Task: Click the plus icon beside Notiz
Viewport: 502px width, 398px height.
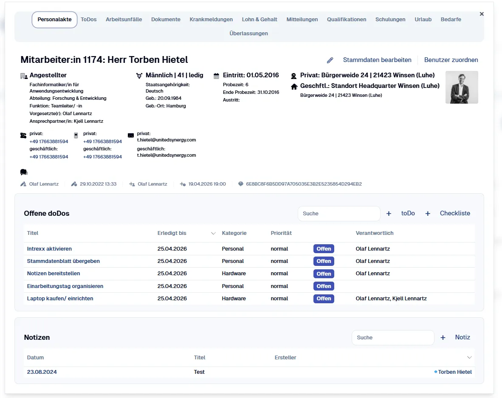Action: point(443,338)
